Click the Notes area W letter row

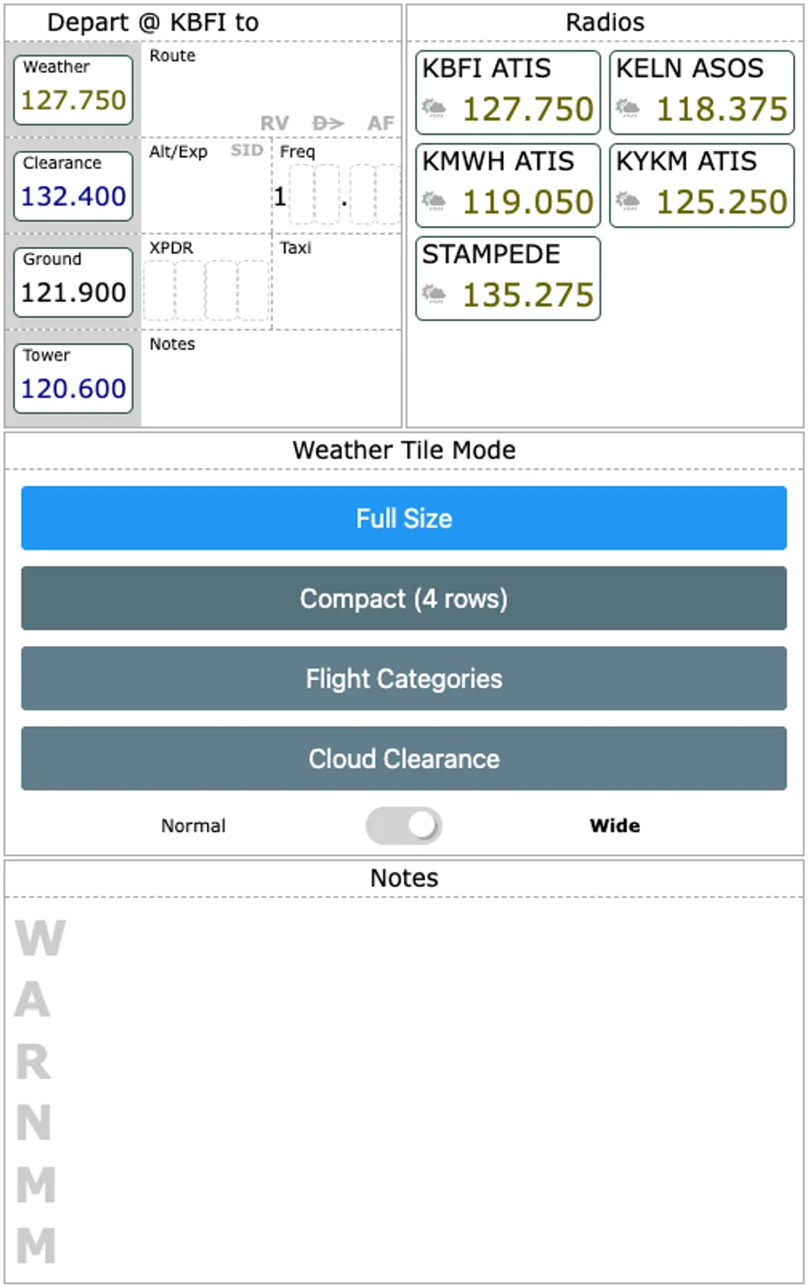(x=40, y=938)
